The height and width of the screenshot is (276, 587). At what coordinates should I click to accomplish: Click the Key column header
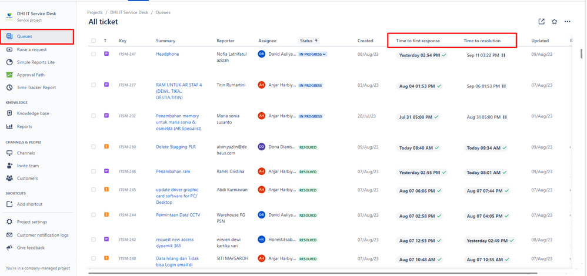pos(123,41)
